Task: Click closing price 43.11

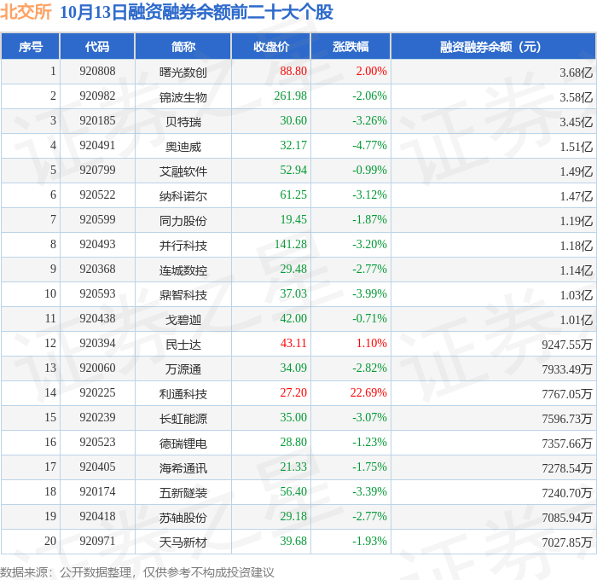Action: tap(293, 344)
